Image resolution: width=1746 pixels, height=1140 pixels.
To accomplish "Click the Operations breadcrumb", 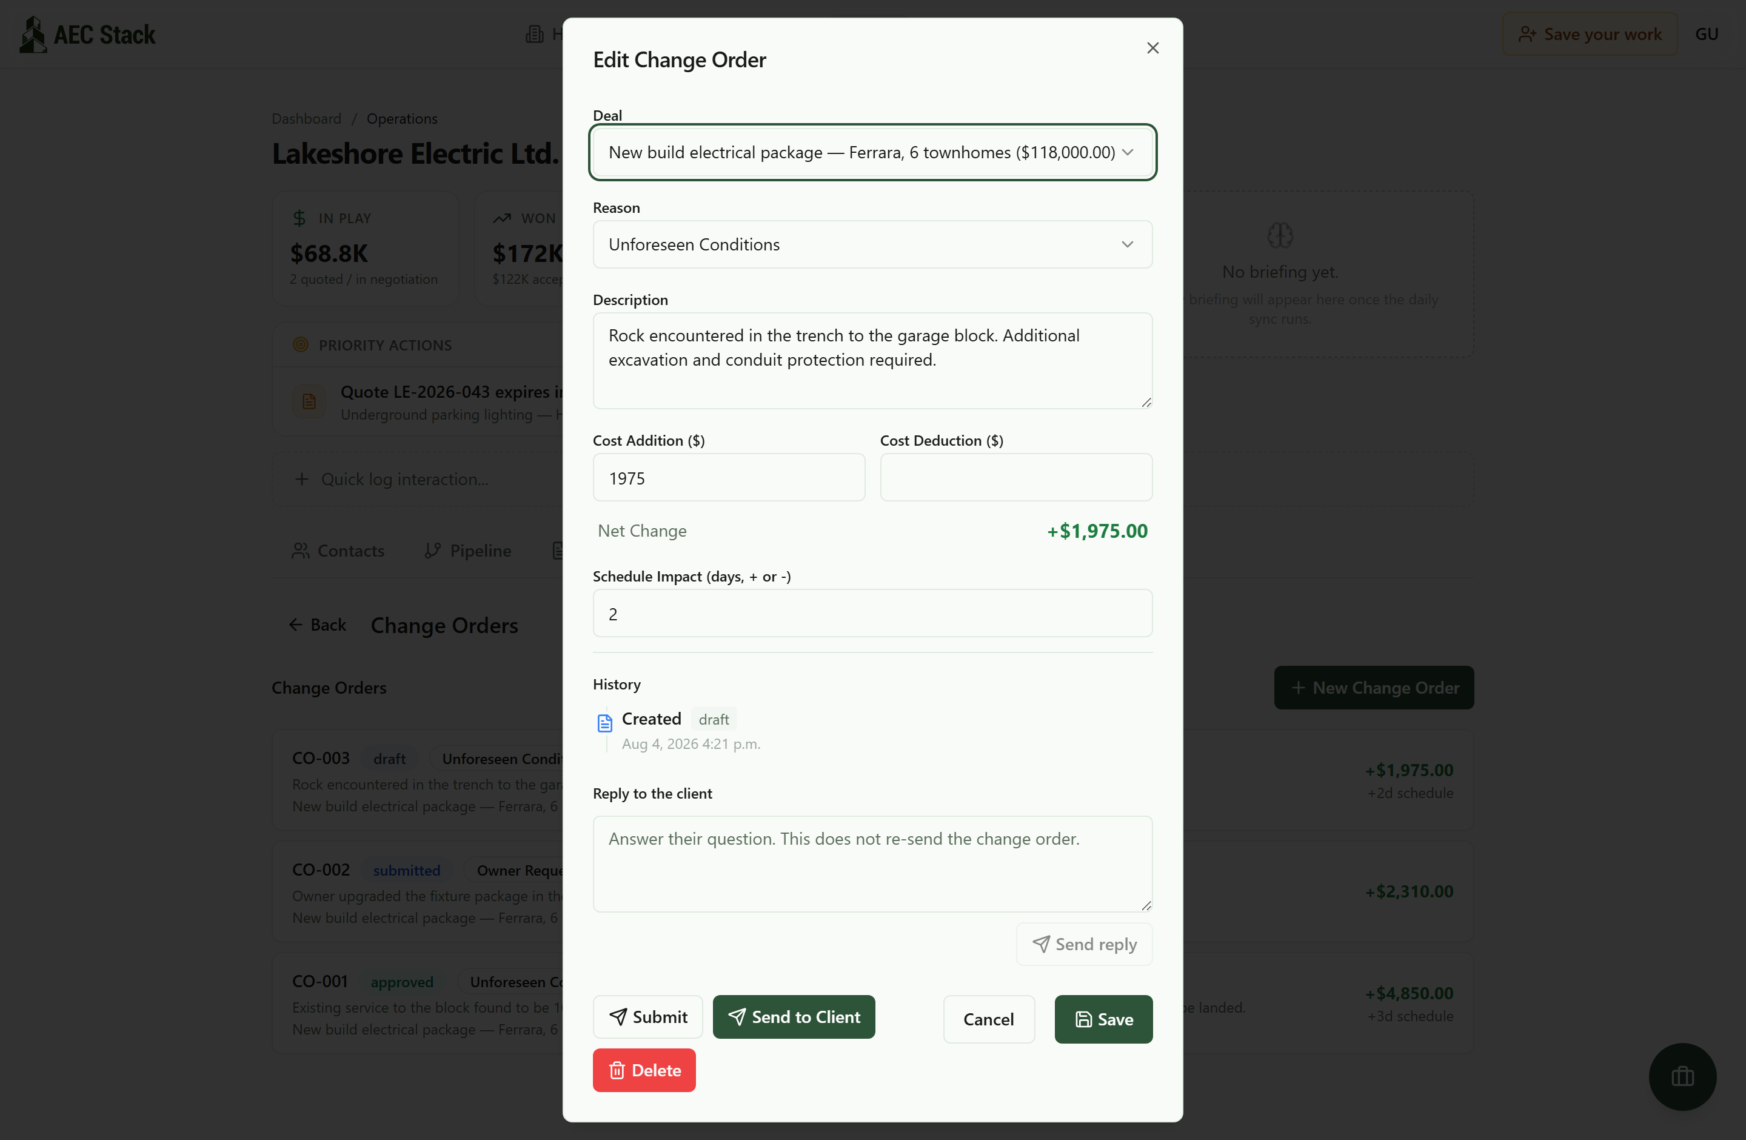I will tap(401, 118).
